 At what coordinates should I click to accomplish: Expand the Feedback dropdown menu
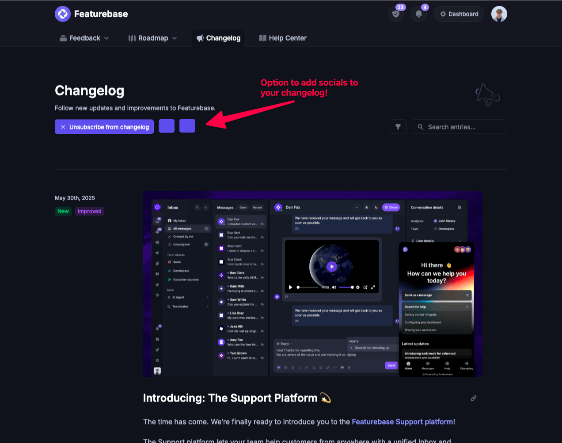click(x=84, y=38)
